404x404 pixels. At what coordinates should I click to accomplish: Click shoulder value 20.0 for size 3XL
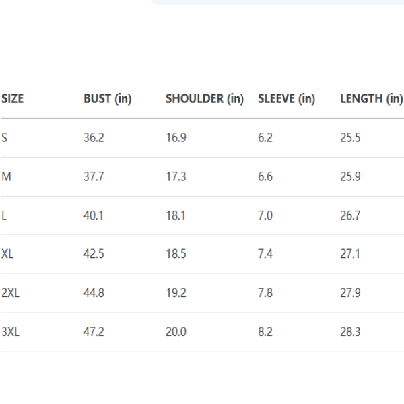click(x=176, y=332)
